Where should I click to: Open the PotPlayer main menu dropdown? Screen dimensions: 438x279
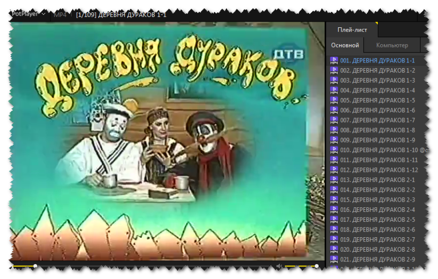coord(28,14)
